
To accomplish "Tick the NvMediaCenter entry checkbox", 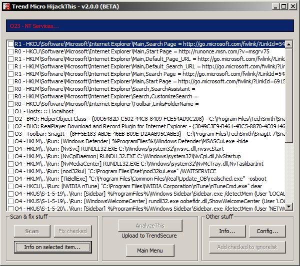I will [10, 164].
